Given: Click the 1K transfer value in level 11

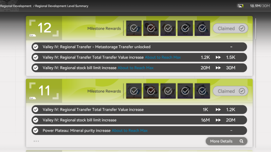Looking at the screenshot, I should pos(205,109).
